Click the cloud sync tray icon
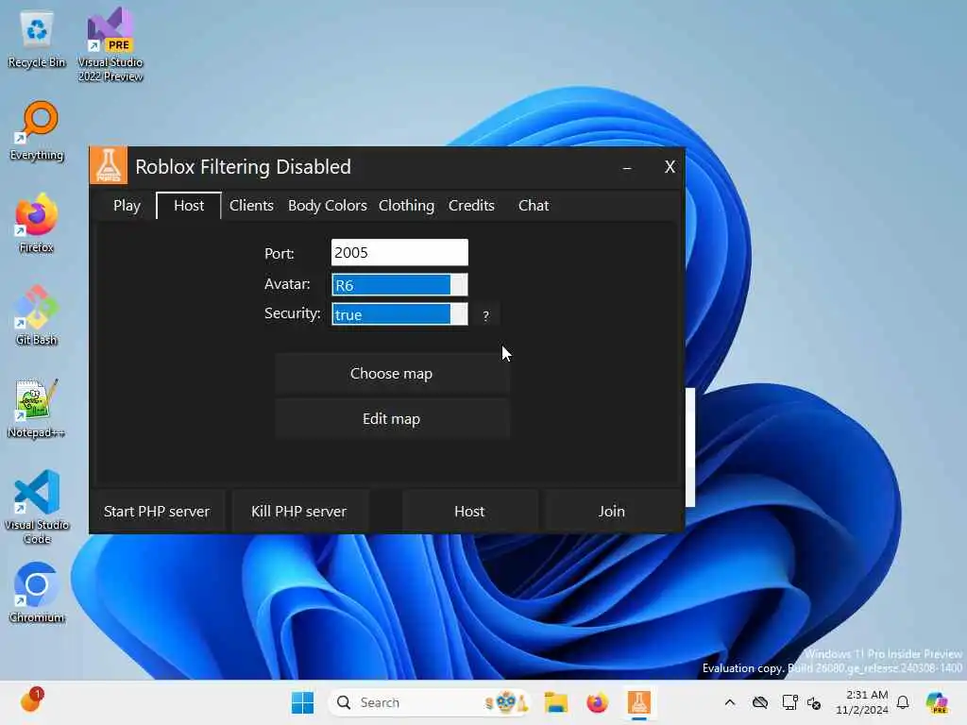The width and height of the screenshot is (967, 725). [760, 702]
